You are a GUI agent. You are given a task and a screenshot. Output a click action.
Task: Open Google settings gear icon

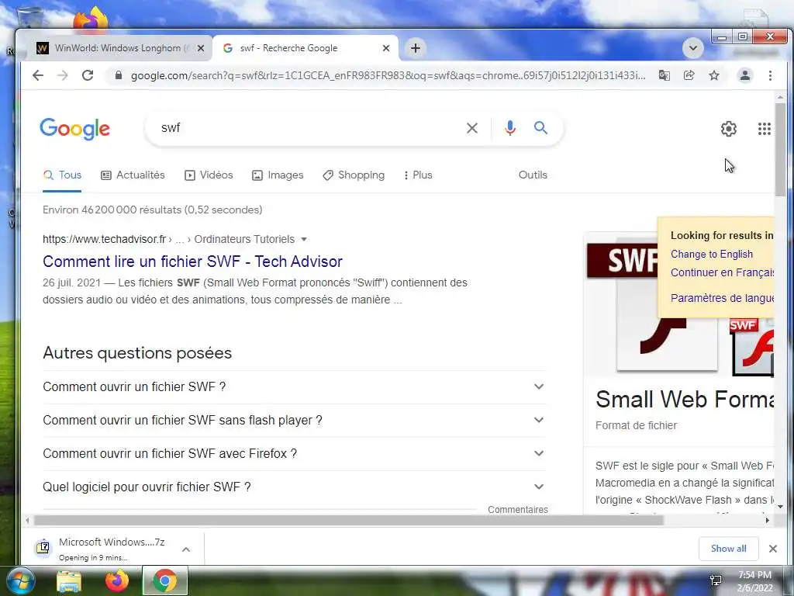[x=729, y=129]
